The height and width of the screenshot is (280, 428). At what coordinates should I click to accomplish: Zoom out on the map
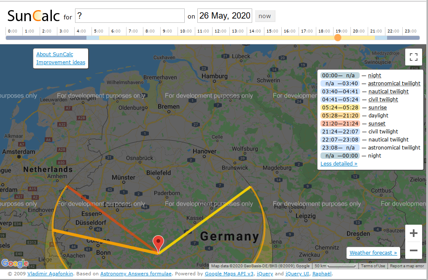coord(414,250)
